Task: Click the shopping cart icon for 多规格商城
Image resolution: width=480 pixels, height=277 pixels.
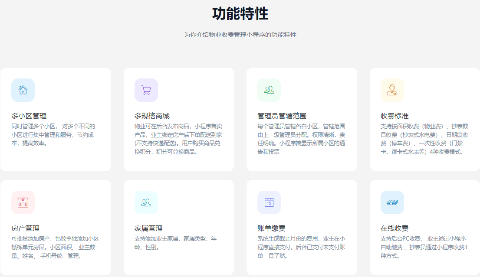Action: 146,90
